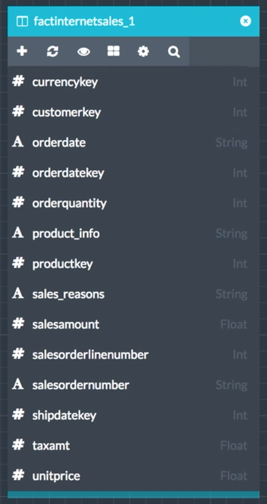Close the factinternetsales_1 table panel
Screen dimensions: 267x504
pyautogui.click(x=245, y=21)
